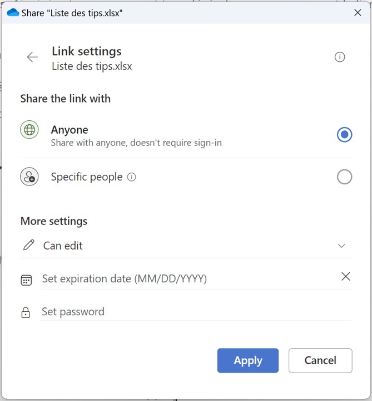Expand the Can edit permission chevron

341,246
